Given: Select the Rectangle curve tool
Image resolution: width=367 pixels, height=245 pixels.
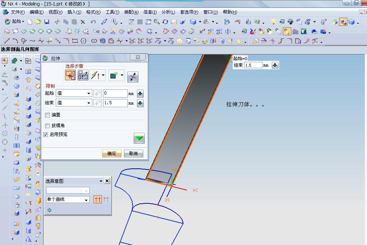Looking at the screenshot, I should click(75, 41).
